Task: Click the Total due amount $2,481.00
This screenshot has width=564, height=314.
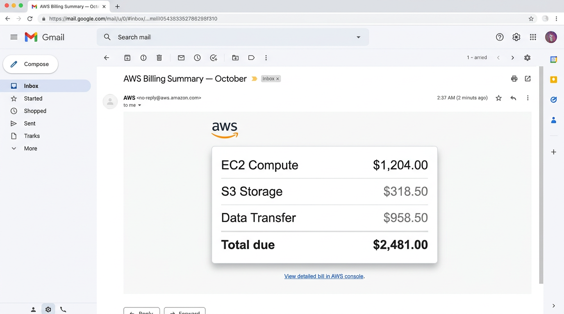Action: coord(400,245)
